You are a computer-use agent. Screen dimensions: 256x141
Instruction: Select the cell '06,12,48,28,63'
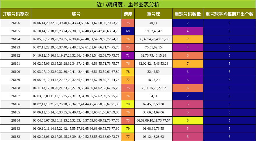(x=154, y=137)
